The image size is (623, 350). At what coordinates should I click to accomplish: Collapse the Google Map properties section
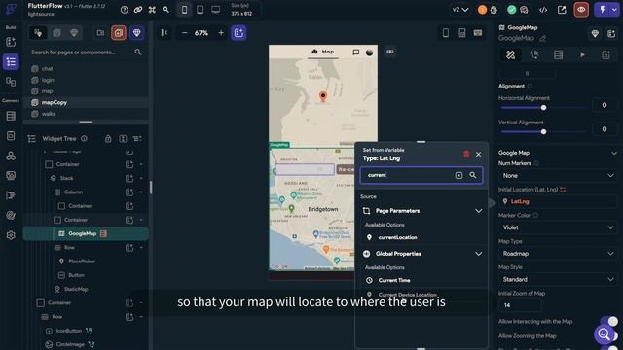coord(614,153)
